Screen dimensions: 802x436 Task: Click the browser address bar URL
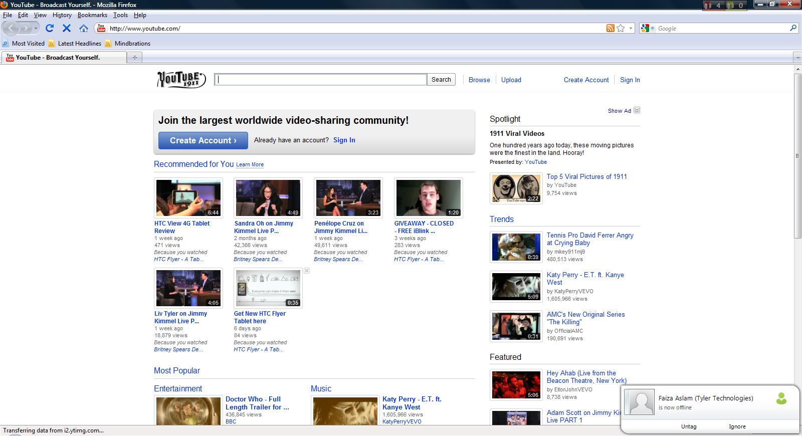tap(145, 29)
